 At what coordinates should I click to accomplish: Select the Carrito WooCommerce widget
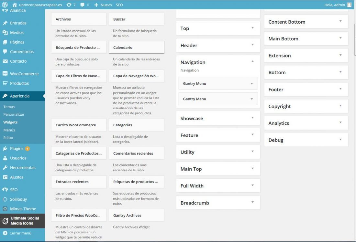coord(79,125)
